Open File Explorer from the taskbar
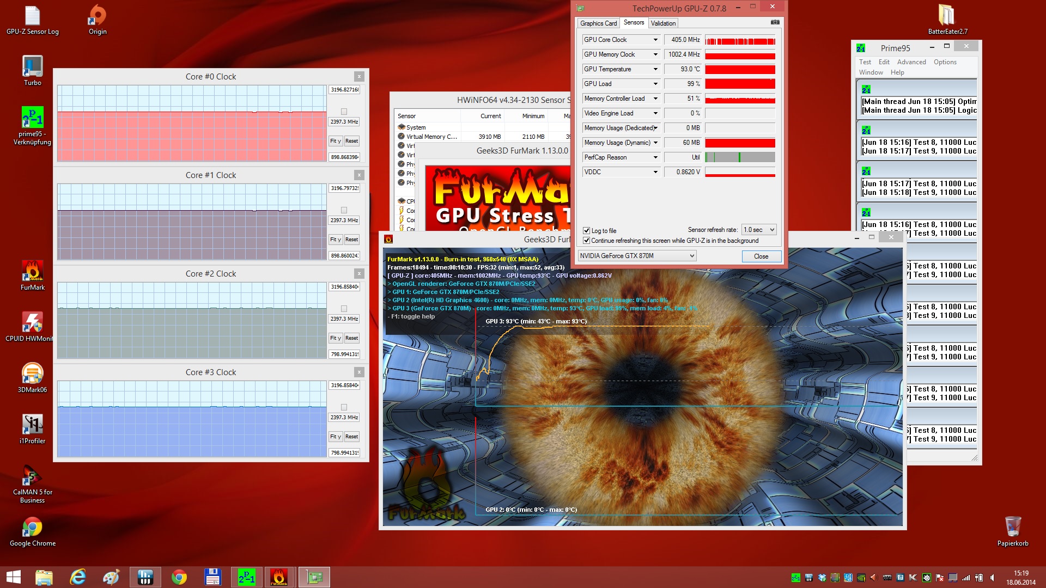Viewport: 1046px width, 588px height. pyautogui.click(x=44, y=577)
